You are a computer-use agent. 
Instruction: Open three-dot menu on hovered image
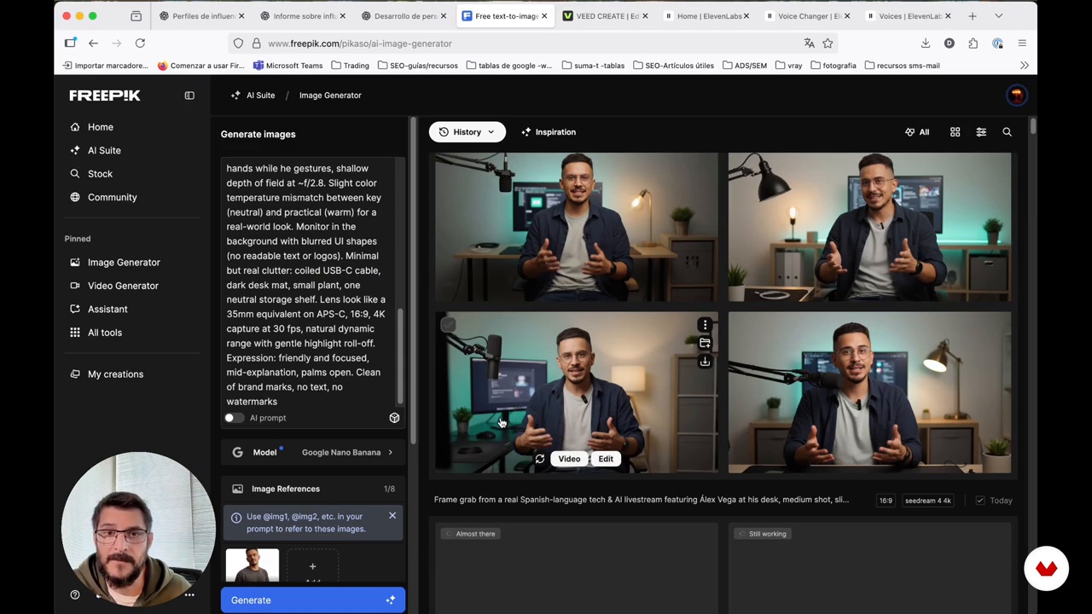pyautogui.click(x=705, y=325)
